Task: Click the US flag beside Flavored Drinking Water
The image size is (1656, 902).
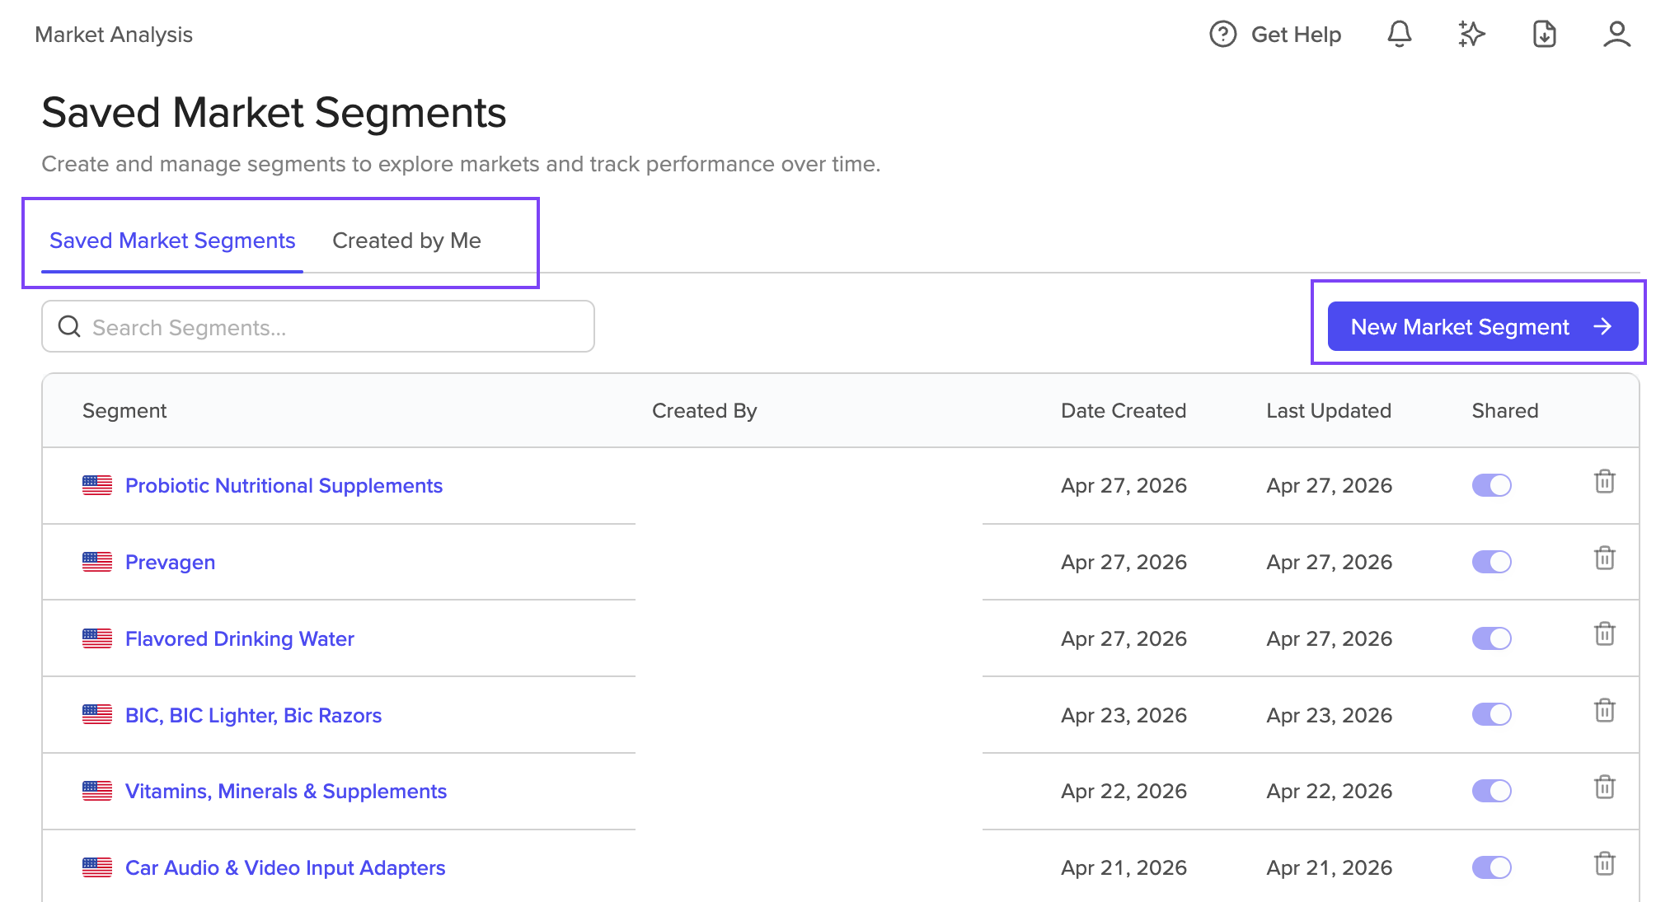Action: click(97, 638)
